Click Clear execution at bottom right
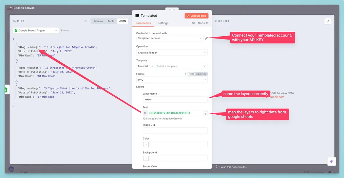Image resolution: width=344 pixels, height=178 pixels. [x=315, y=172]
